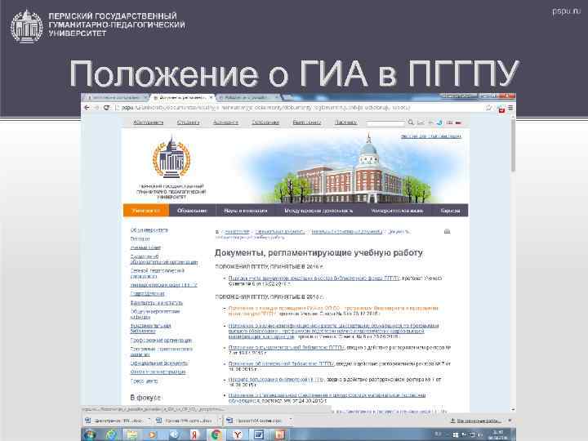This screenshot has width=588, height=441.
Task: Switch to the first browser tab
Action: coord(115,97)
